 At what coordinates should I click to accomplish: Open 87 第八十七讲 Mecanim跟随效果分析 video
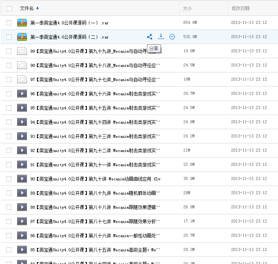click(95, 221)
